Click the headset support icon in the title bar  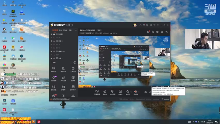140,25
